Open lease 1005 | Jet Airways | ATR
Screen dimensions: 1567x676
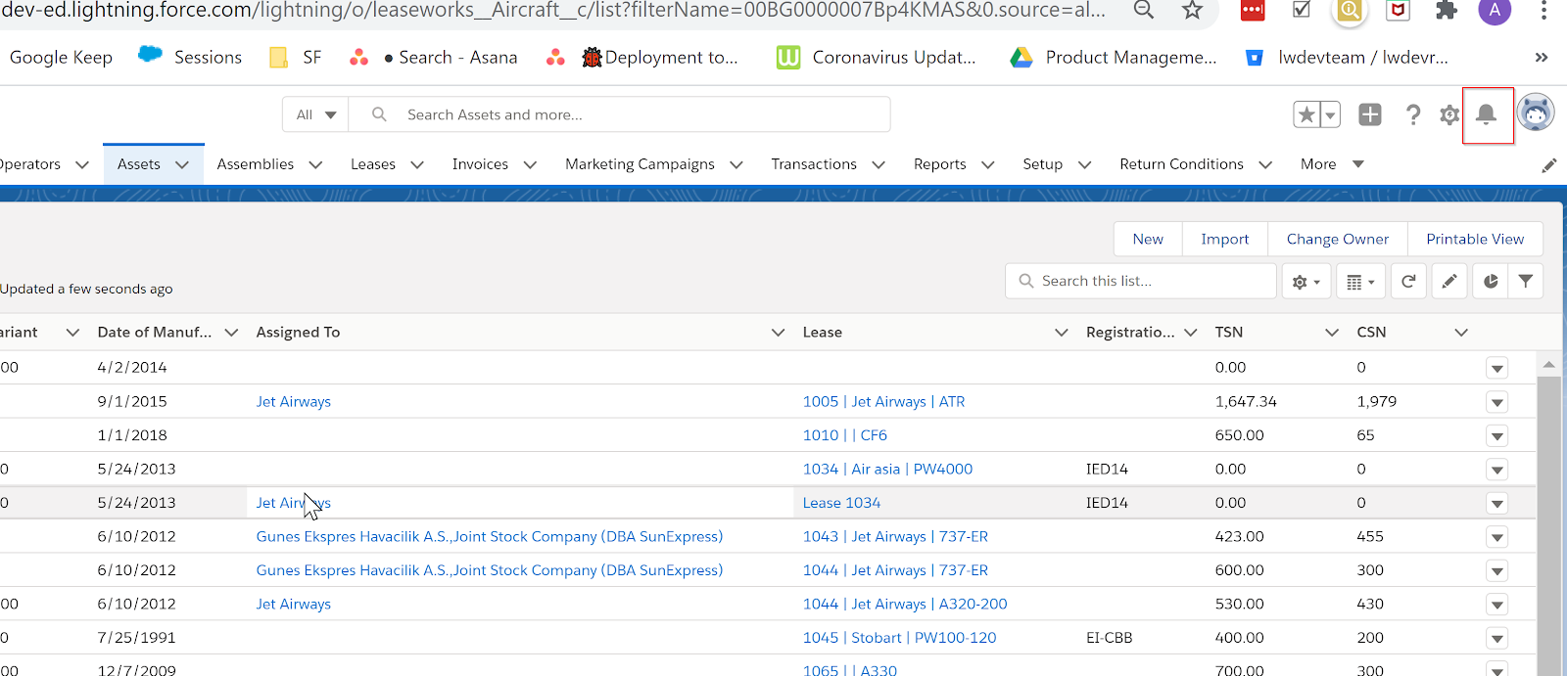point(883,401)
